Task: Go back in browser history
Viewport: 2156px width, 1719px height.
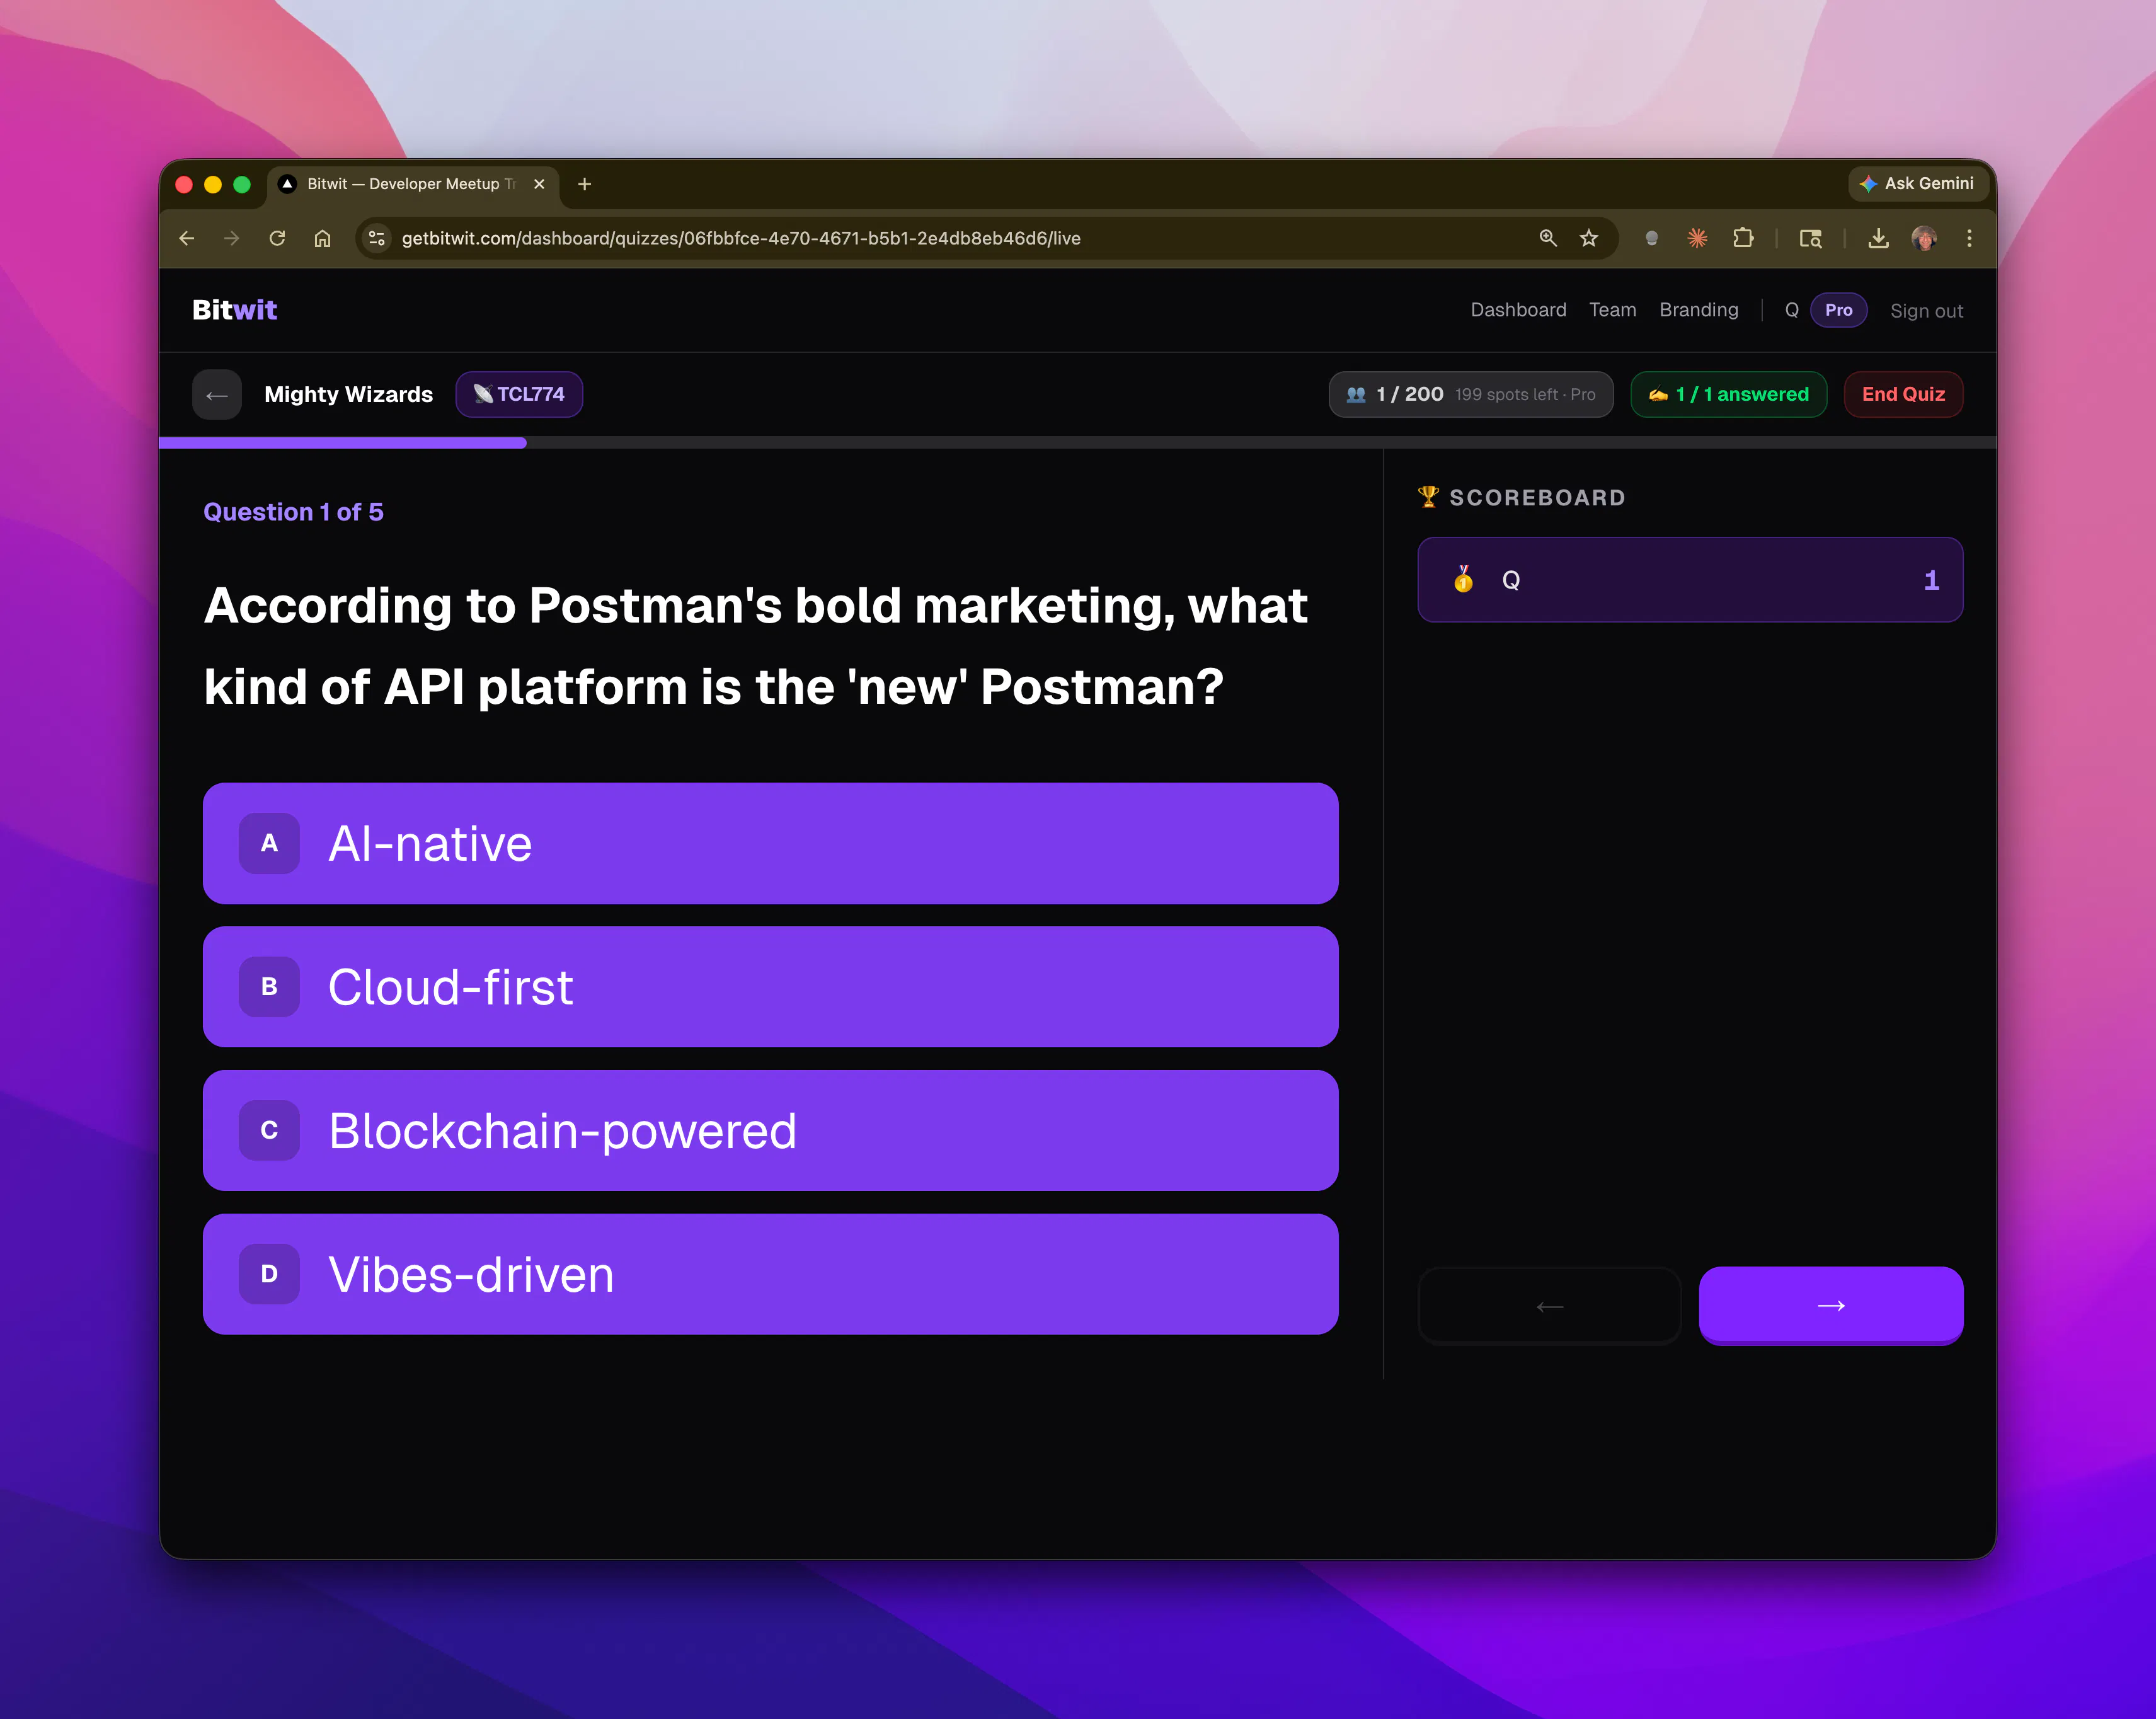Action: (187, 238)
